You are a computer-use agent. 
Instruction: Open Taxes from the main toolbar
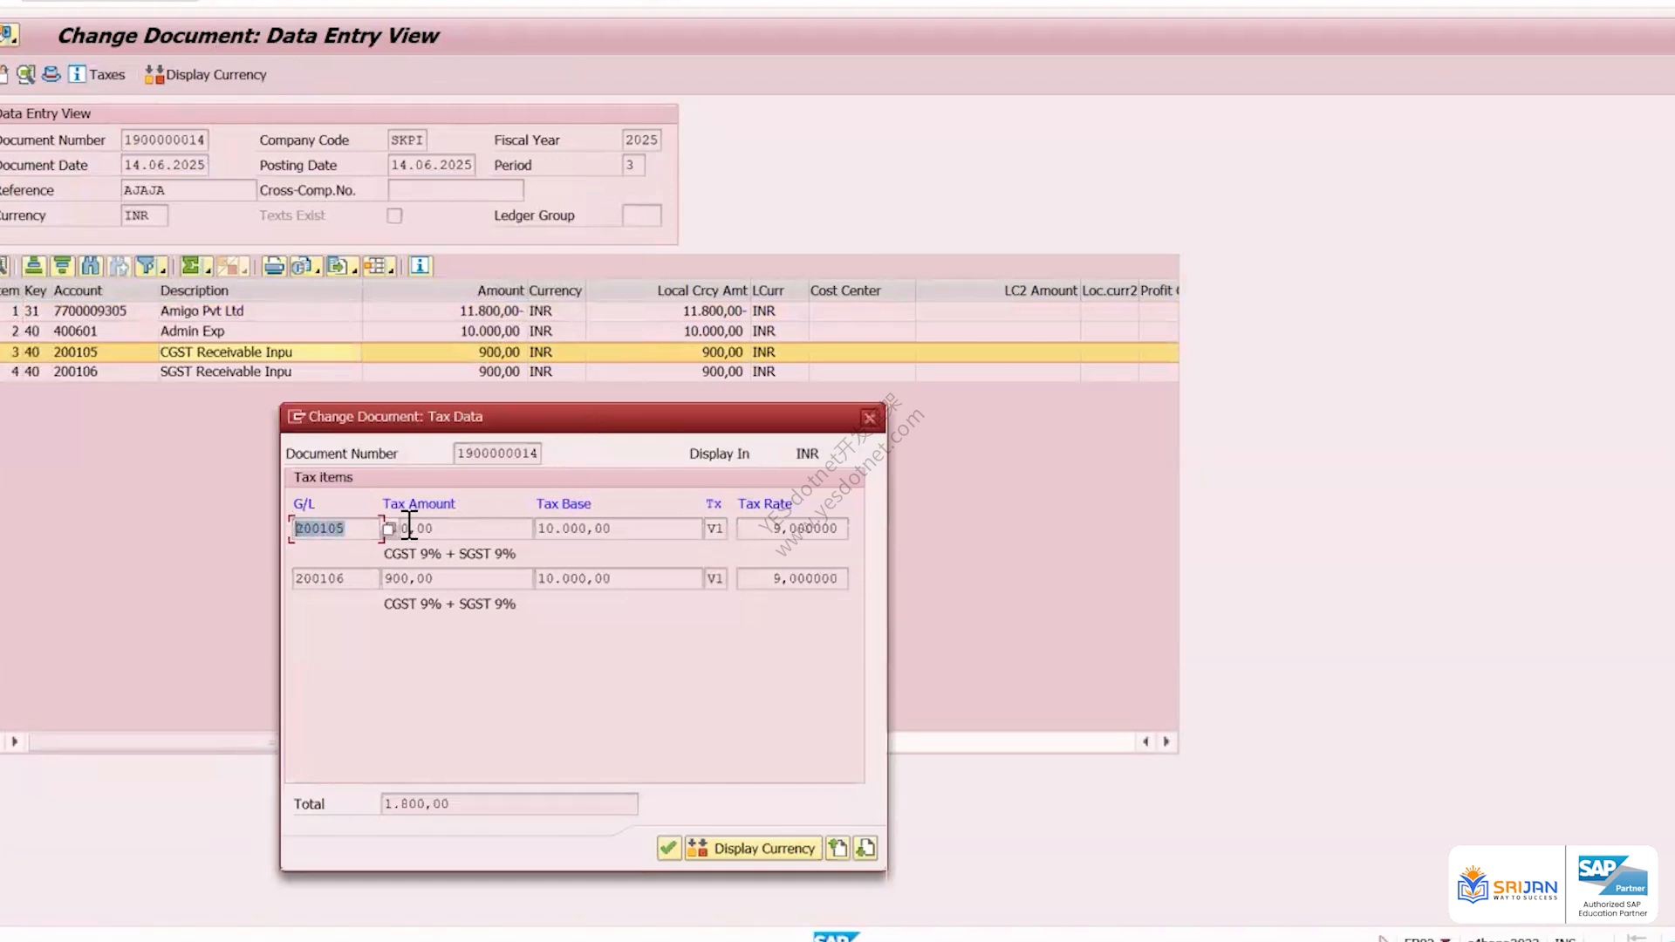click(x=97, y=74)
